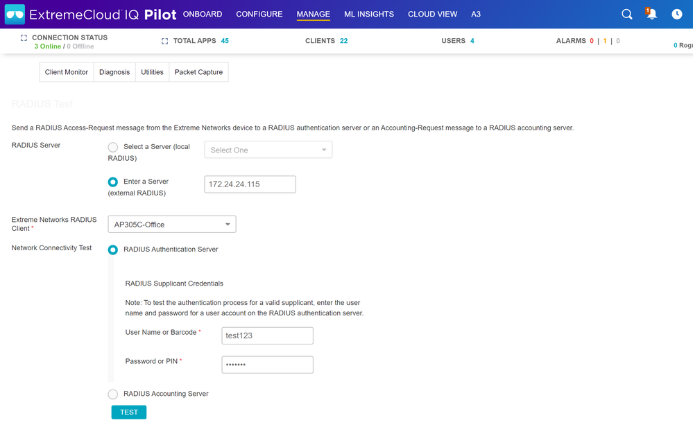Focus the Password or PIN field
Viewport: 693px width, 436px height.
pos(267,365)
